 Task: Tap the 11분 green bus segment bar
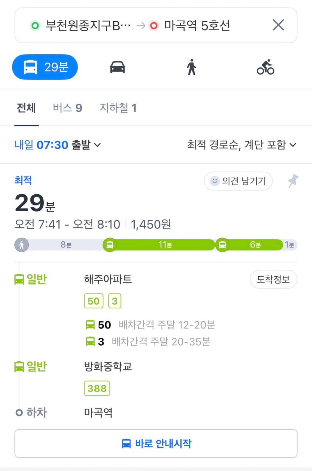pyautogui.click(x=166, y=245)
